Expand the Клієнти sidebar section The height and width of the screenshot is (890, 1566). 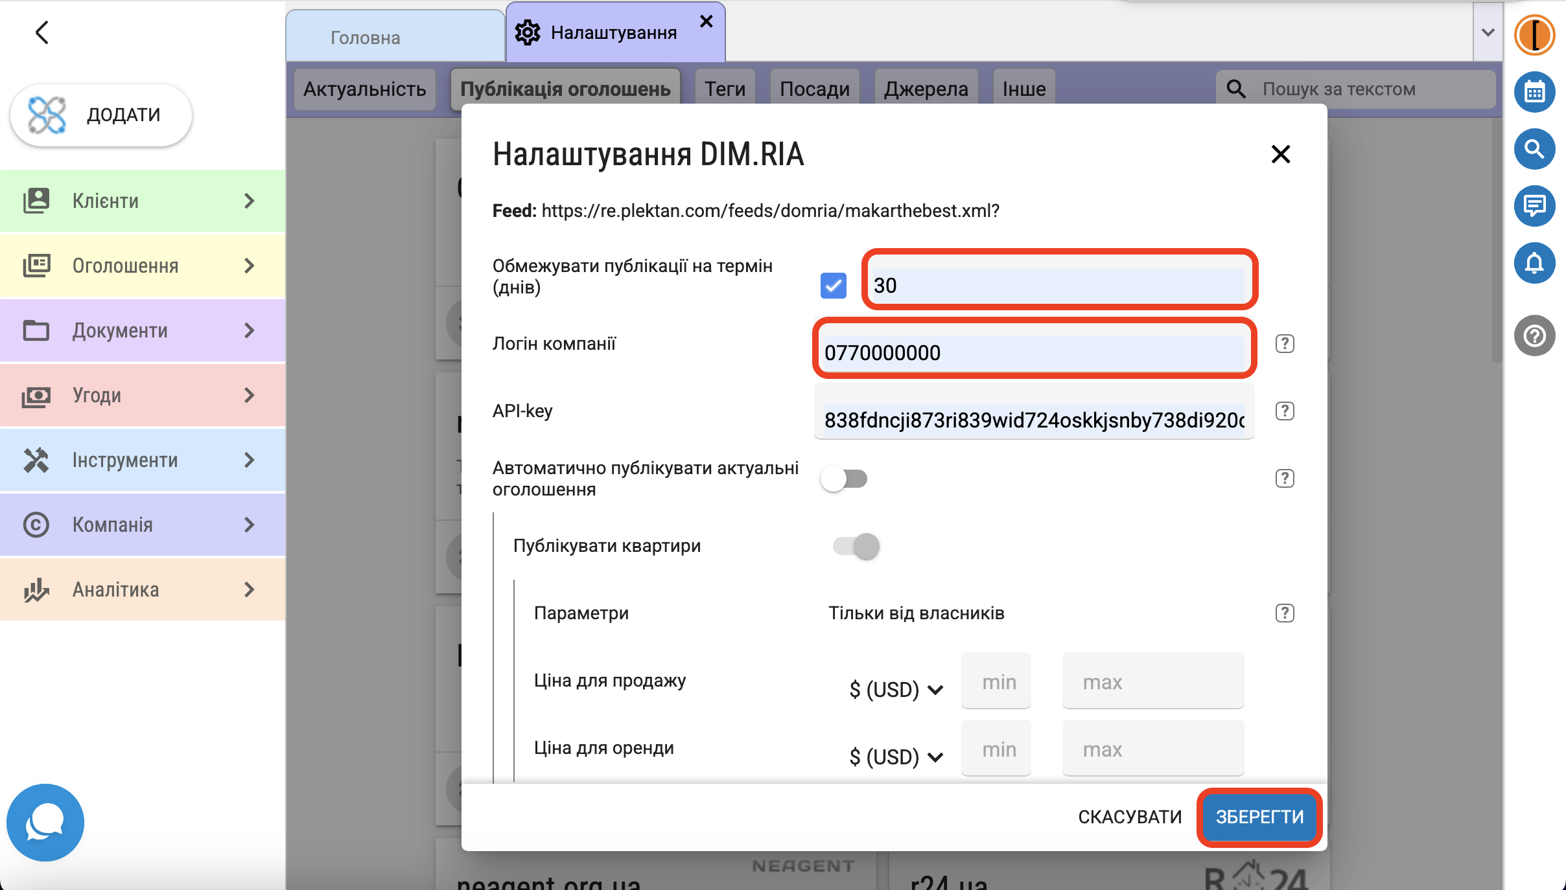(x=143, y=201)
